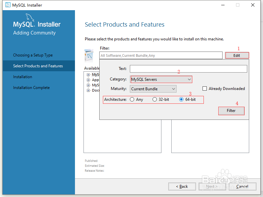Viewport: 263px width, 197px height.
Task: Expand the Applications tree node
Action: (x=88, y=80)
